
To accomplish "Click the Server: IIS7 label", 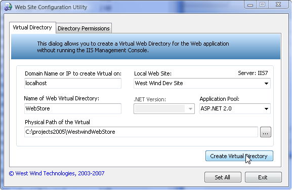I will [x=253, y=73].
